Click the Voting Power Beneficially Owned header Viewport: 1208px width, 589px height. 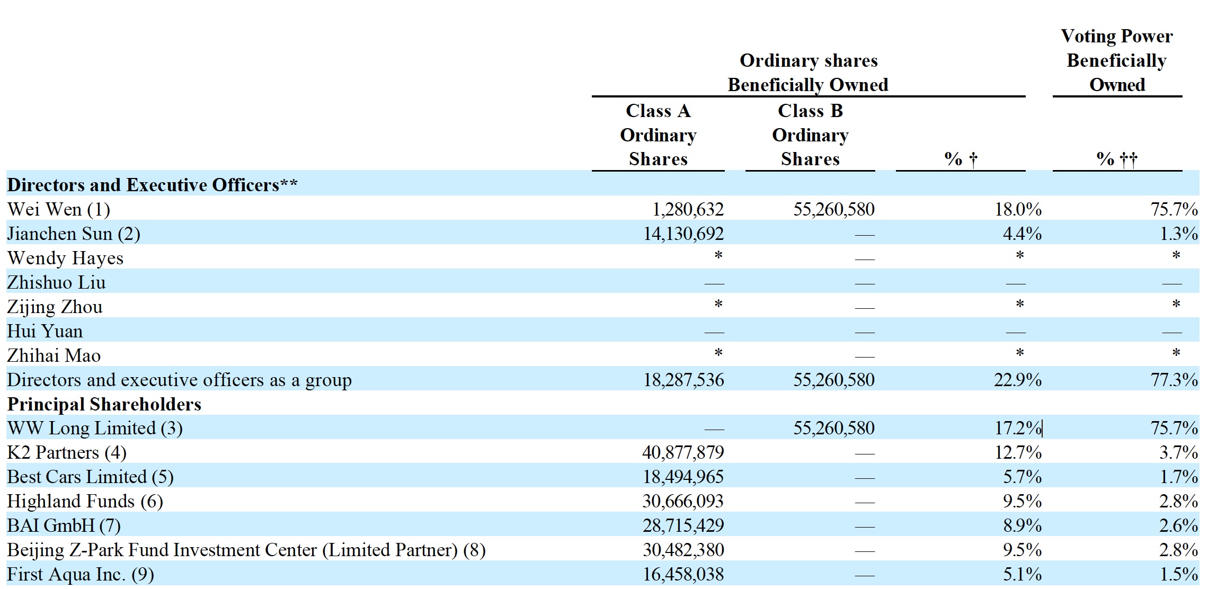[1116, 60]
